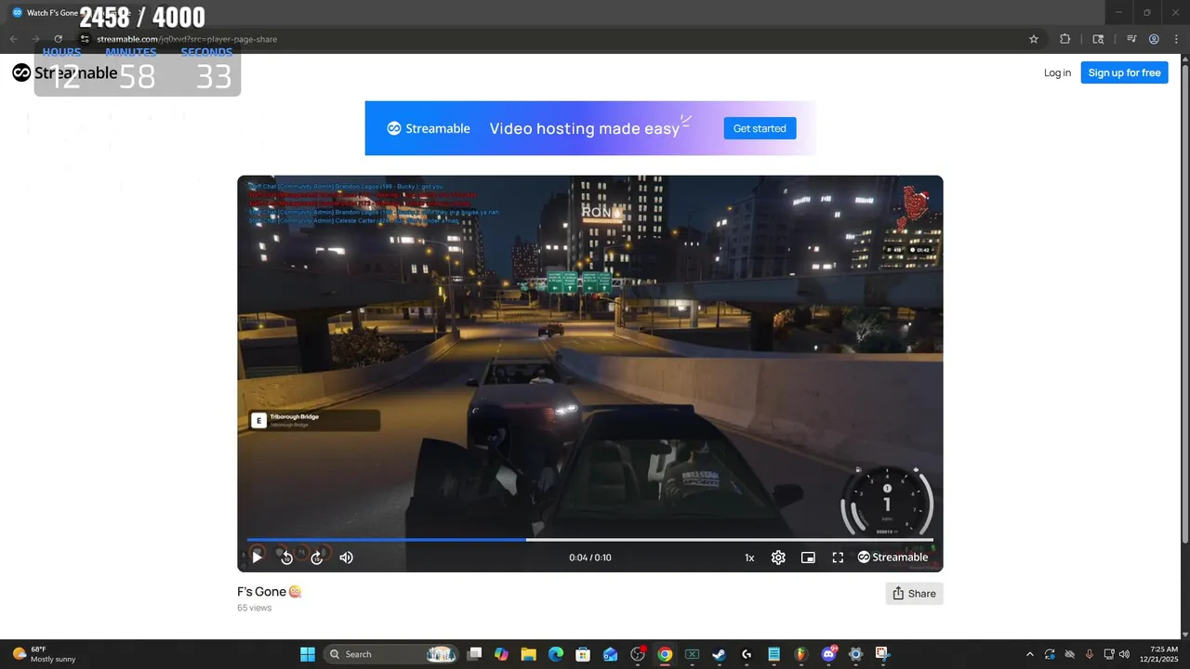1190x669 pixels.
Task: Click the Log in link
Action: (1057, 72)
